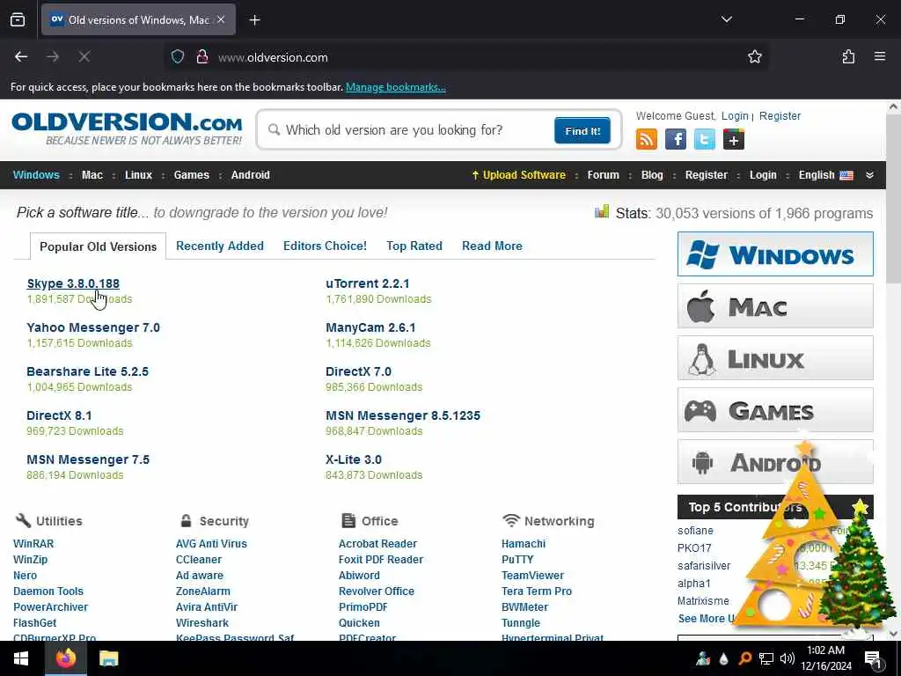
Task: Open the Acrobat Reader link
Action: point(377,543)
